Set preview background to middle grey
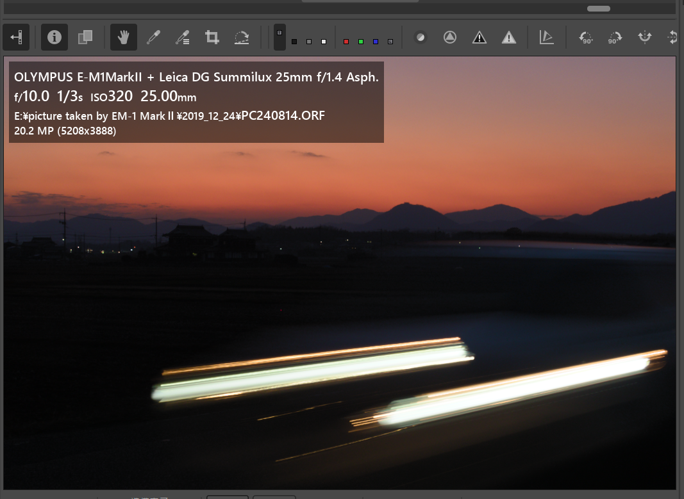Image resolution: width=684 pixels, height=499 pixels. (309, 42)
